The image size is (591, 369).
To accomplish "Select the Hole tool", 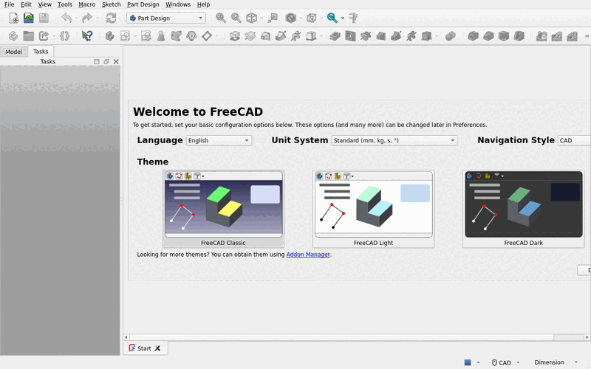I will [x=350, y=35].
